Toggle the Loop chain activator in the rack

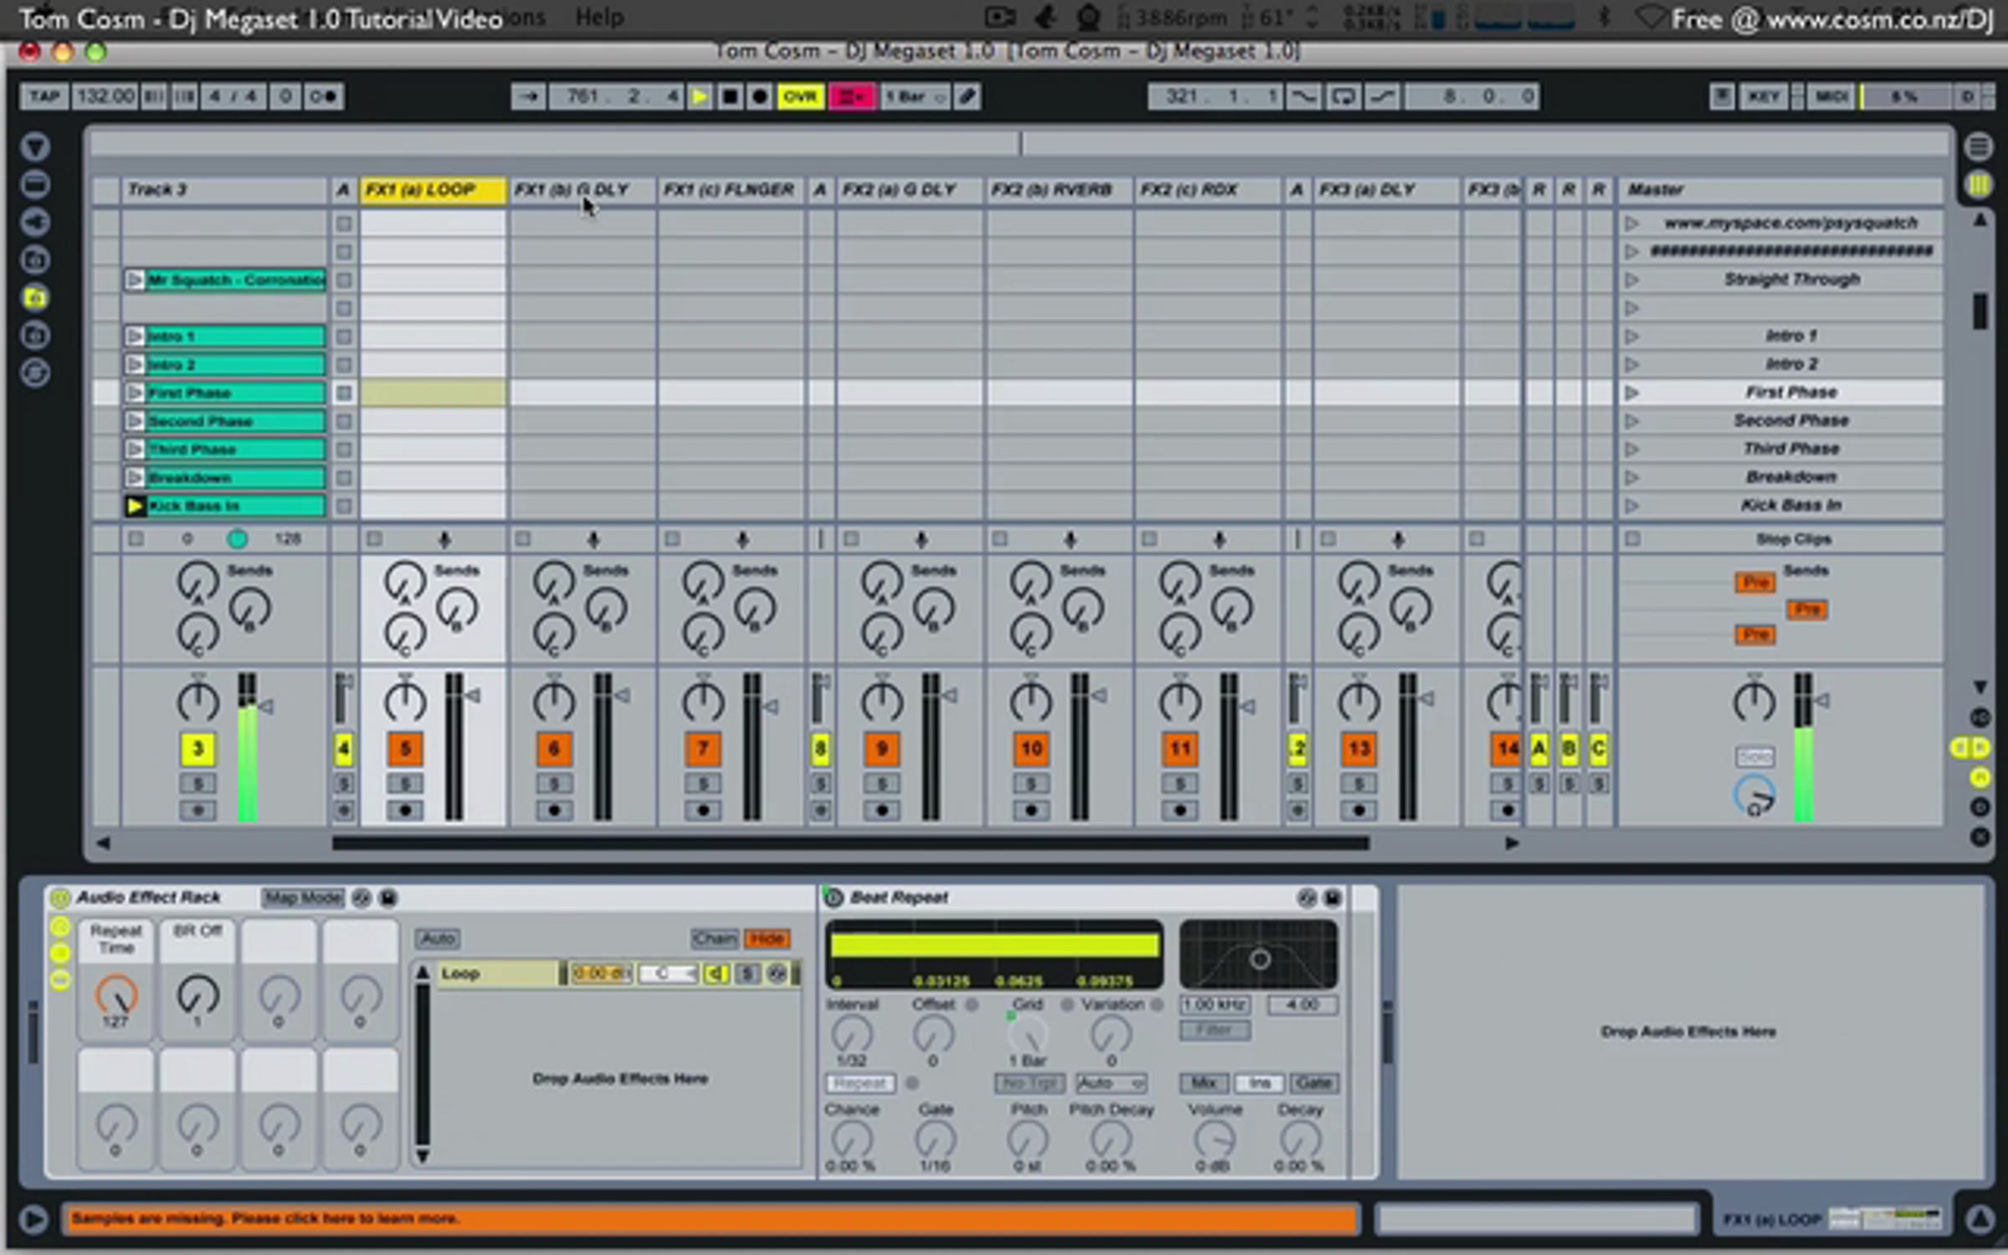716,974
